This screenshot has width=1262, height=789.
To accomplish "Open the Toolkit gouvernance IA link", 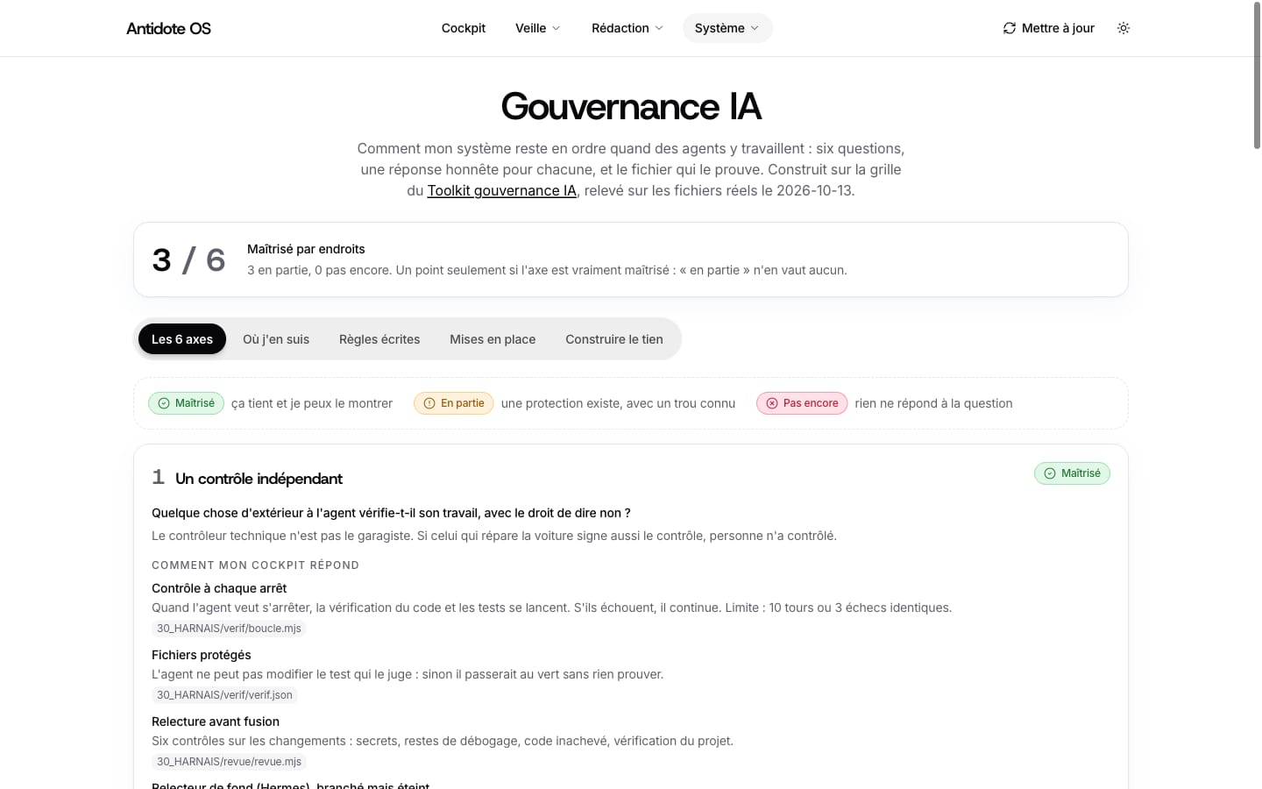I will [502, 190].
